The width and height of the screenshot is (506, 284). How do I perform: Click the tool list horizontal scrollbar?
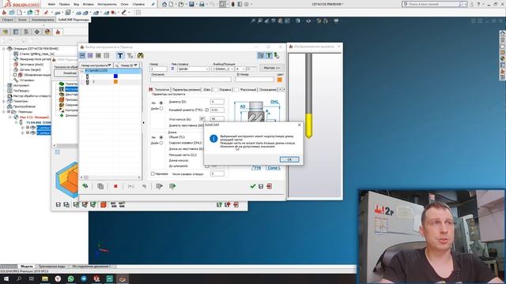(111, 177)
